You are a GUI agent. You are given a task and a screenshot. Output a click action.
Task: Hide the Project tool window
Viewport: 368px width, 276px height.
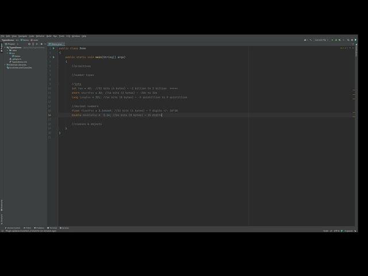click(x=45, y=44)
